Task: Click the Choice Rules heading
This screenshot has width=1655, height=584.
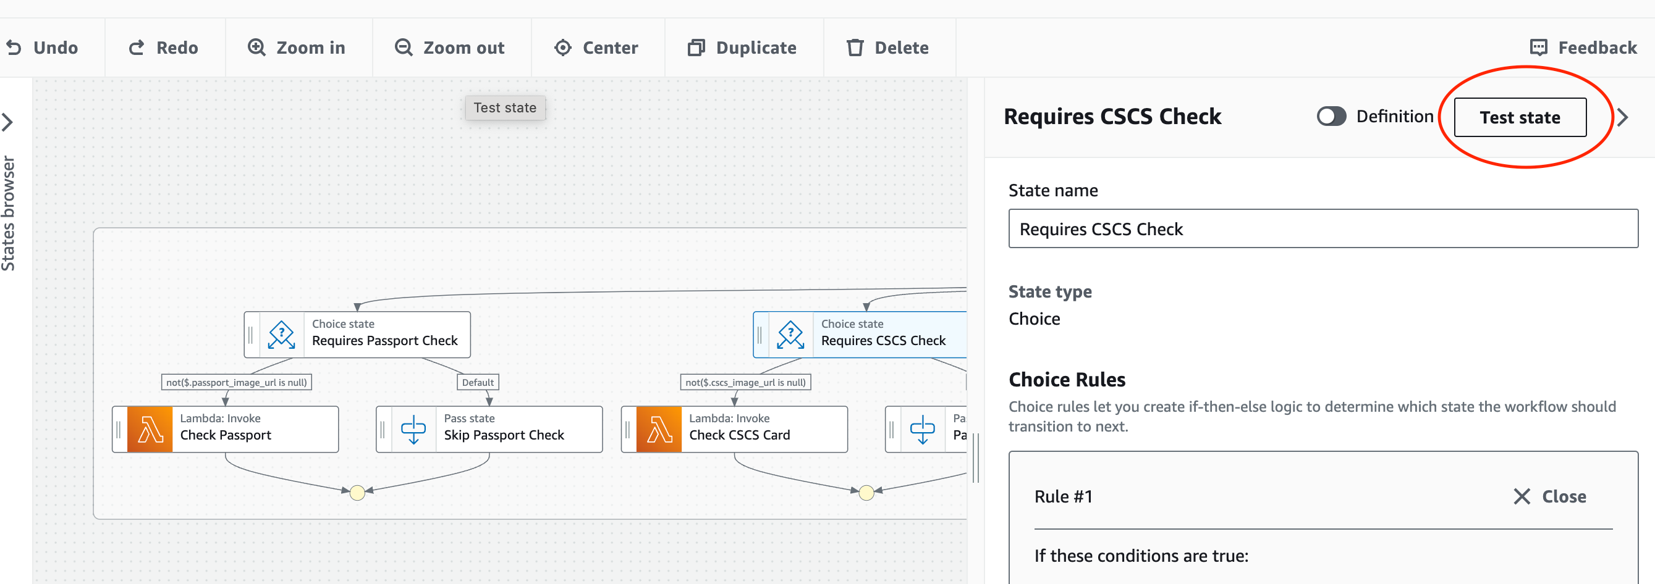Action: coord(1067,379)
